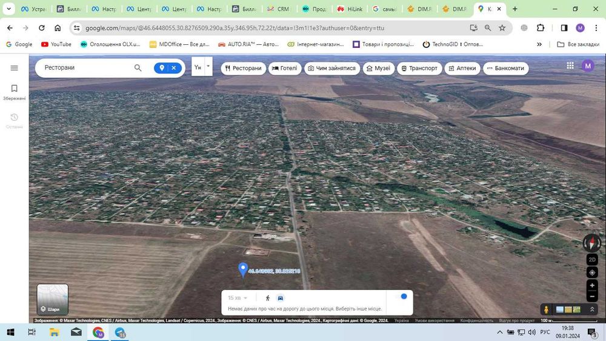Viewport: 606px width, 341px height.
Task: Open the YouTube bookmark
Action: point(56,44)
